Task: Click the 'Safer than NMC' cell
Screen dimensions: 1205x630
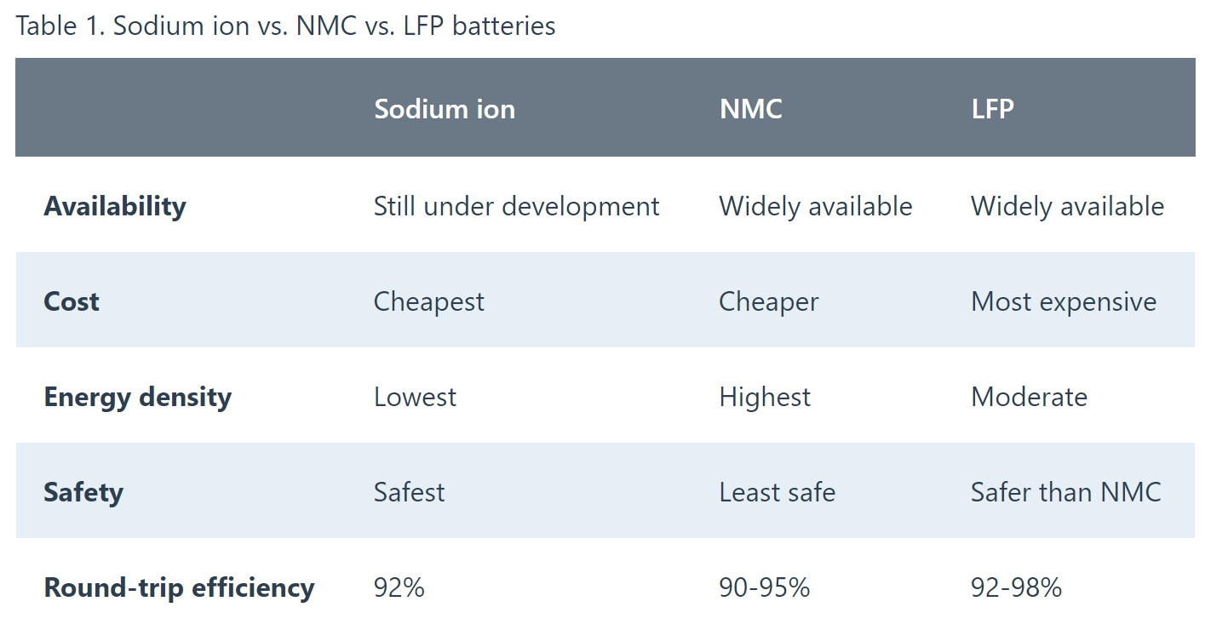Action: [1065, 492]
